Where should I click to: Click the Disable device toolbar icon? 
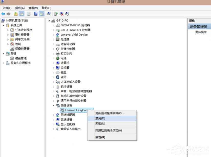tap(67, 14)
